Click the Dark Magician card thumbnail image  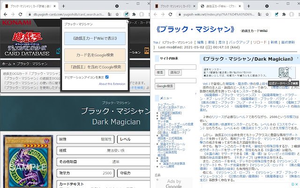pos(28,162)
